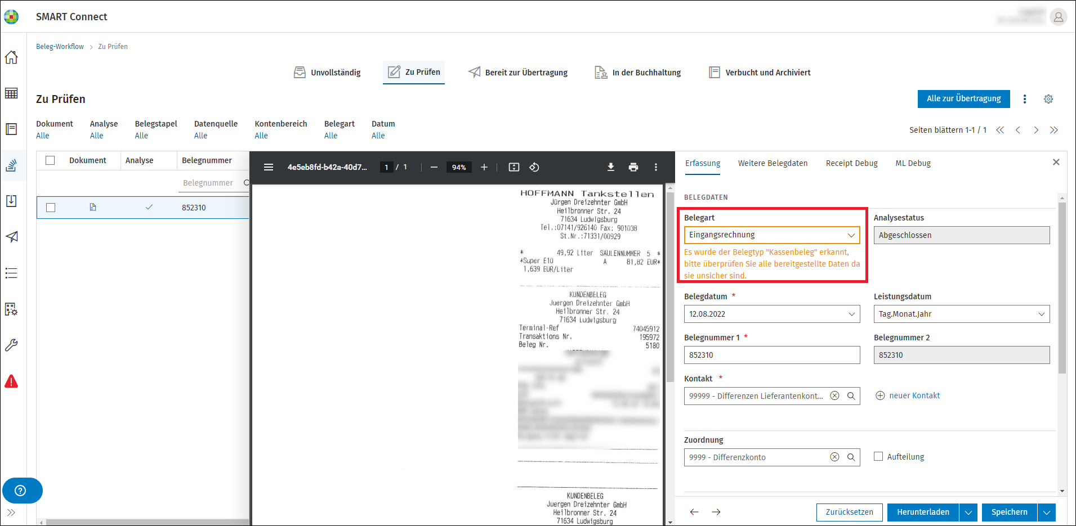Open the Kontenbereich filter Alle
1076x526 pixels.
click(261, 136)
